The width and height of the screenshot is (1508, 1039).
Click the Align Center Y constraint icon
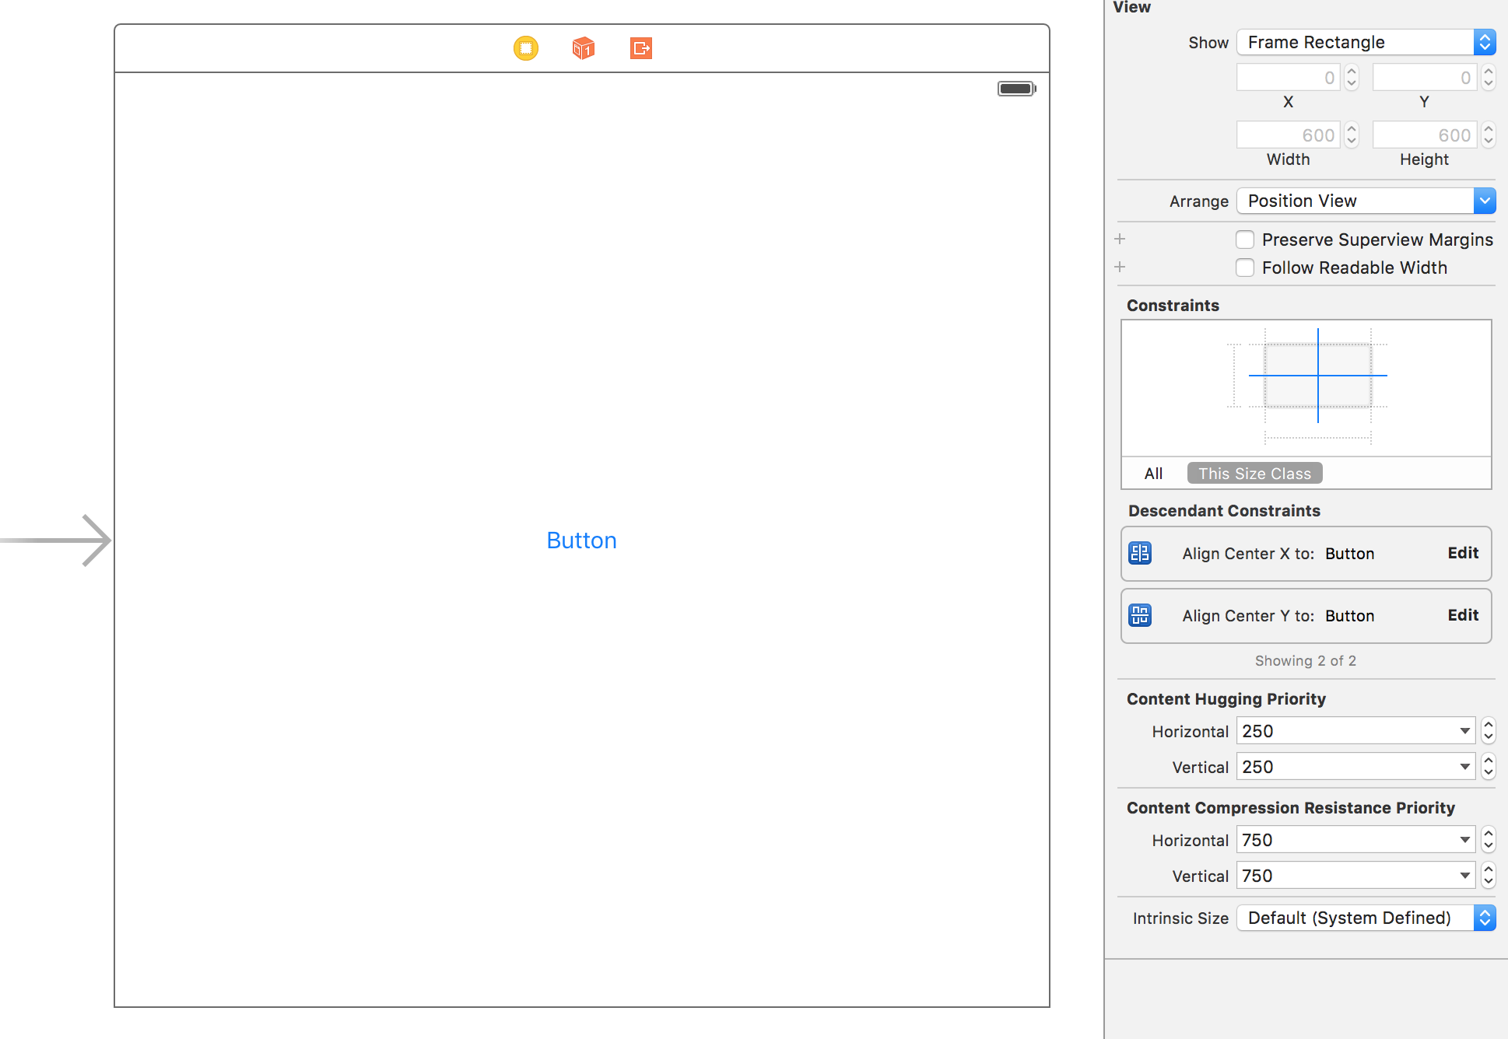tap(1140, 615)
